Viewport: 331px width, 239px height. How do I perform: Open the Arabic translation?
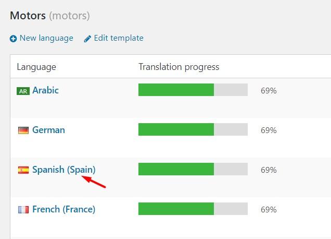(x=45, y=90)
